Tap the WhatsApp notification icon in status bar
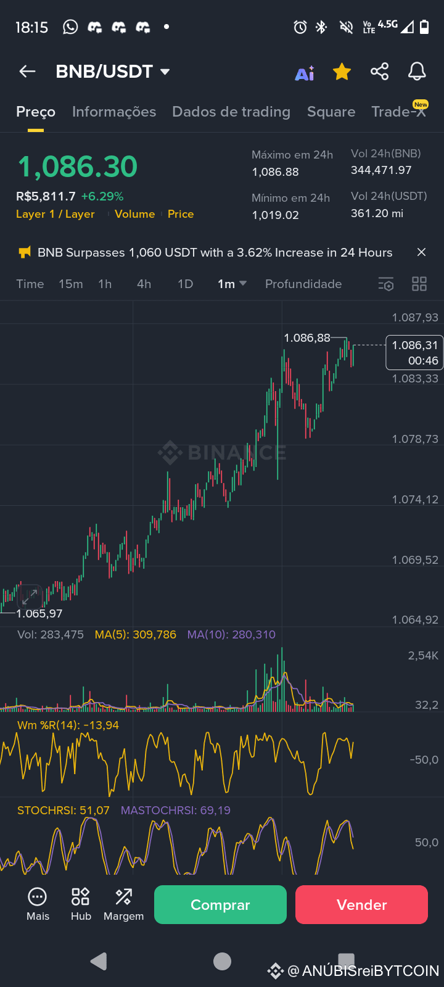This screenshot has width=444, height=987. coord(70,27)
